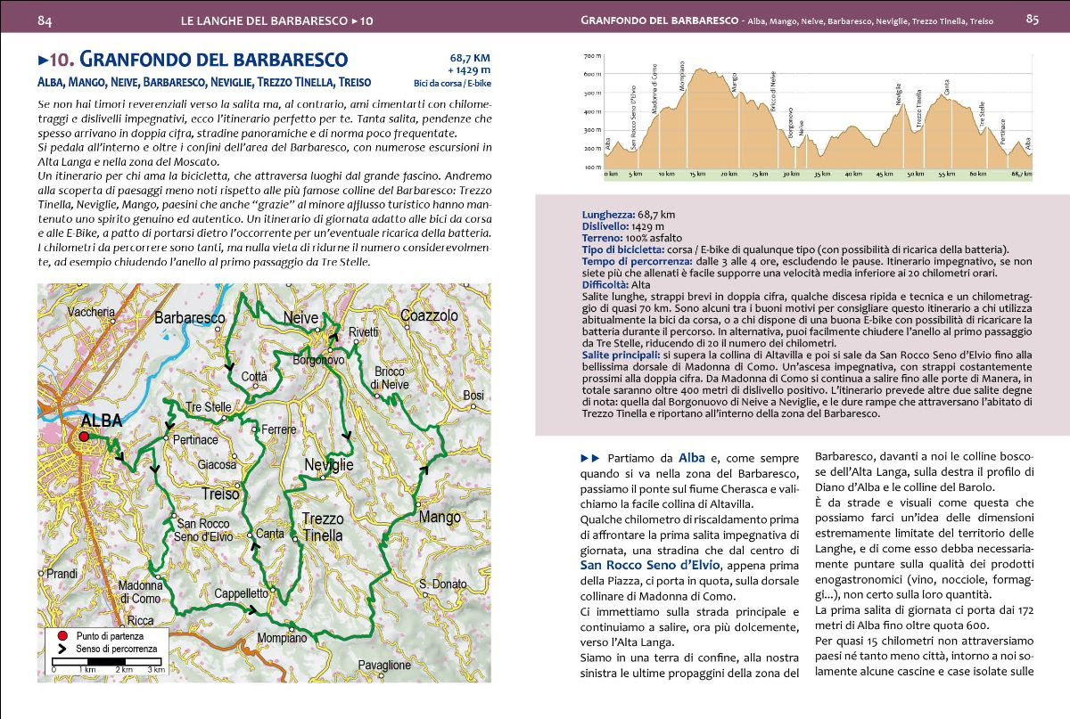Click the '68,7 km' end tick on the elevation profile
1070x719 pixels.
point(1021,175)
